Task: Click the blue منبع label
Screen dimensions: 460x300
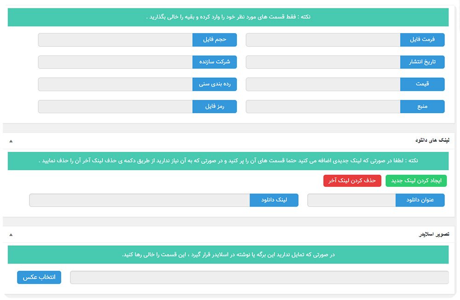Action: [422, 107]
